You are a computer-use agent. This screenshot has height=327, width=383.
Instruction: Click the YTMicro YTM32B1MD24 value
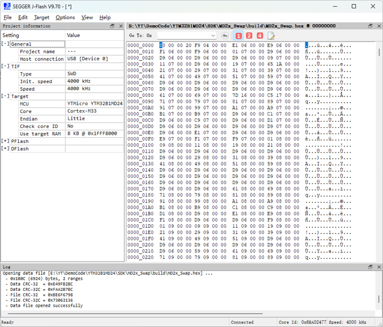click(95, 104)
